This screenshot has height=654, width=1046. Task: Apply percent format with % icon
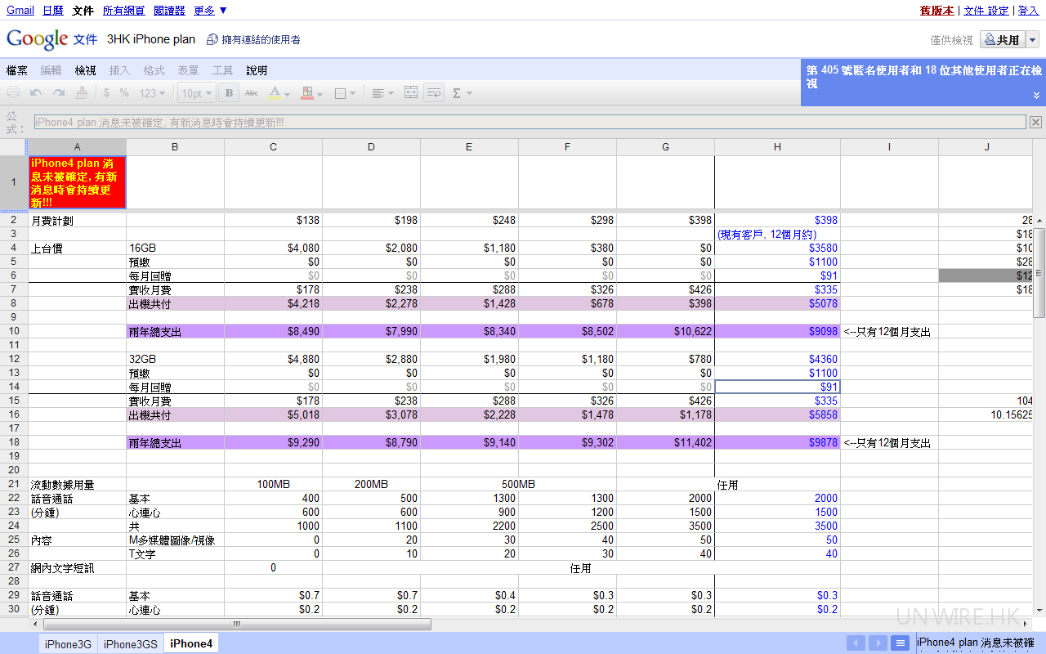pos(124,93)
